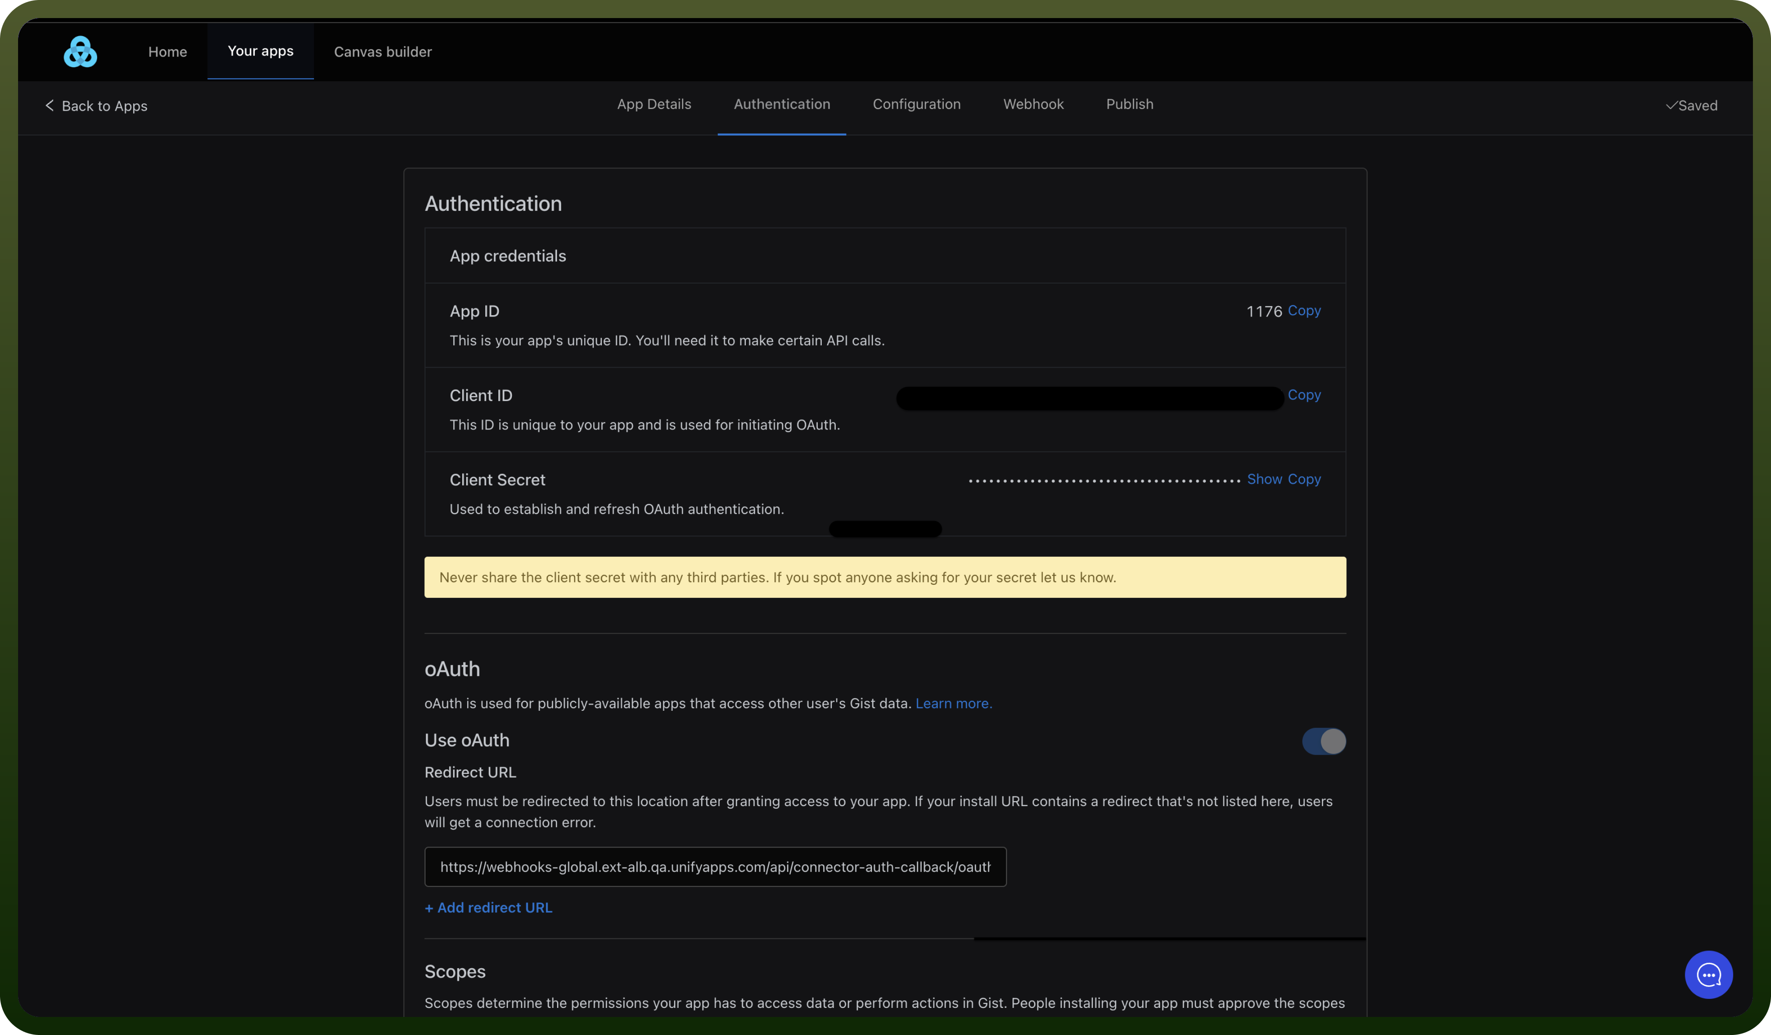This screenshot has height=1035, width=1771.
Task: Copy the App ID value
Action: click(1304, 311)
